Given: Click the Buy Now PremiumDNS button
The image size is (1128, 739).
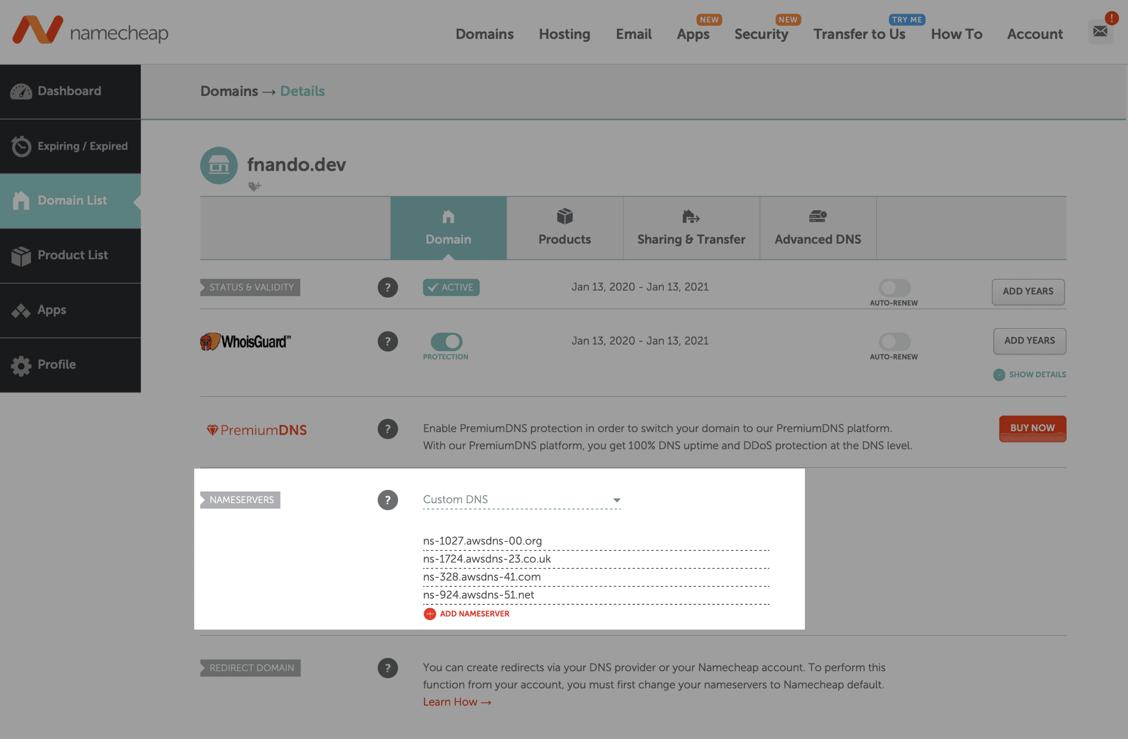Looking at the screenshot, I should pyautogui.click(x=1032, y=428).
